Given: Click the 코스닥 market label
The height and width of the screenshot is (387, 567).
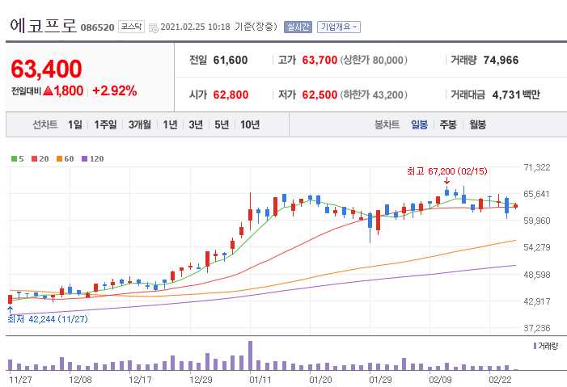Looking at the screenshot, I should (x=131, y=27).
